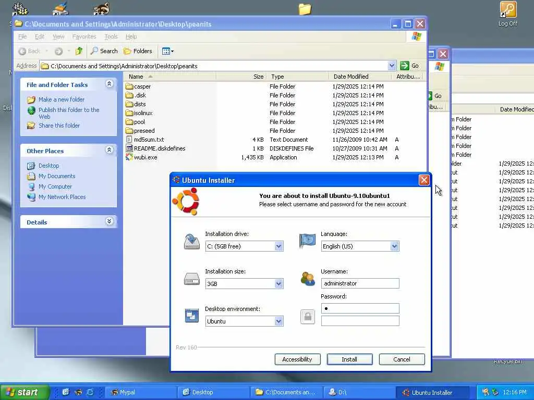This screenshot has height=400, width=534.
Task: Expand the Details panel
Action: coord(110,221)
